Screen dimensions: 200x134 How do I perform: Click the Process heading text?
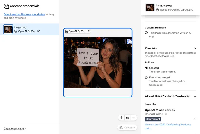tap(151, 48)
